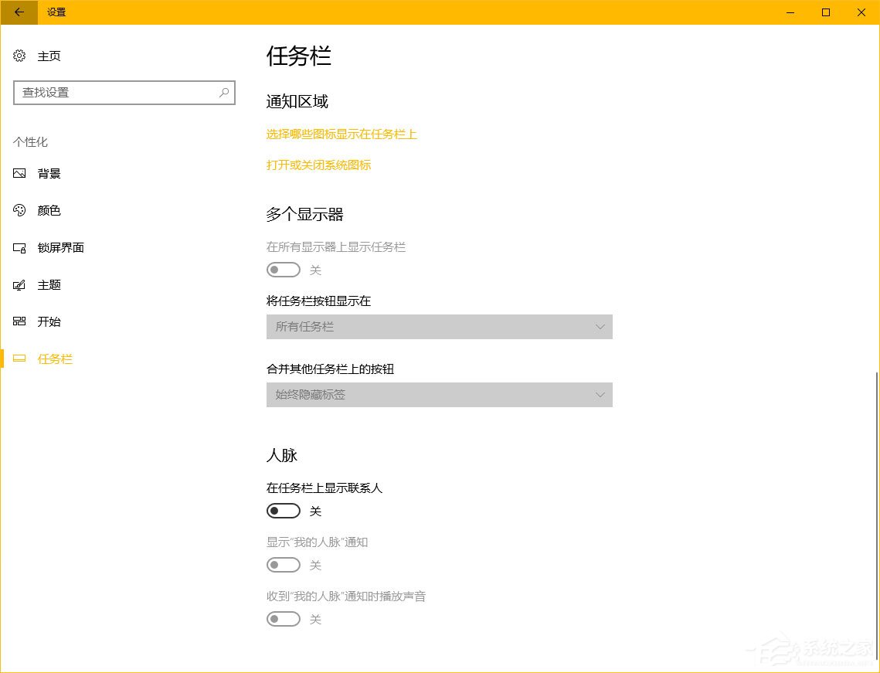The height and width of the screenshot is (673, 880).
Task: Toggle 显示"我的人脉"通知 switch
Action: (283, 565)
